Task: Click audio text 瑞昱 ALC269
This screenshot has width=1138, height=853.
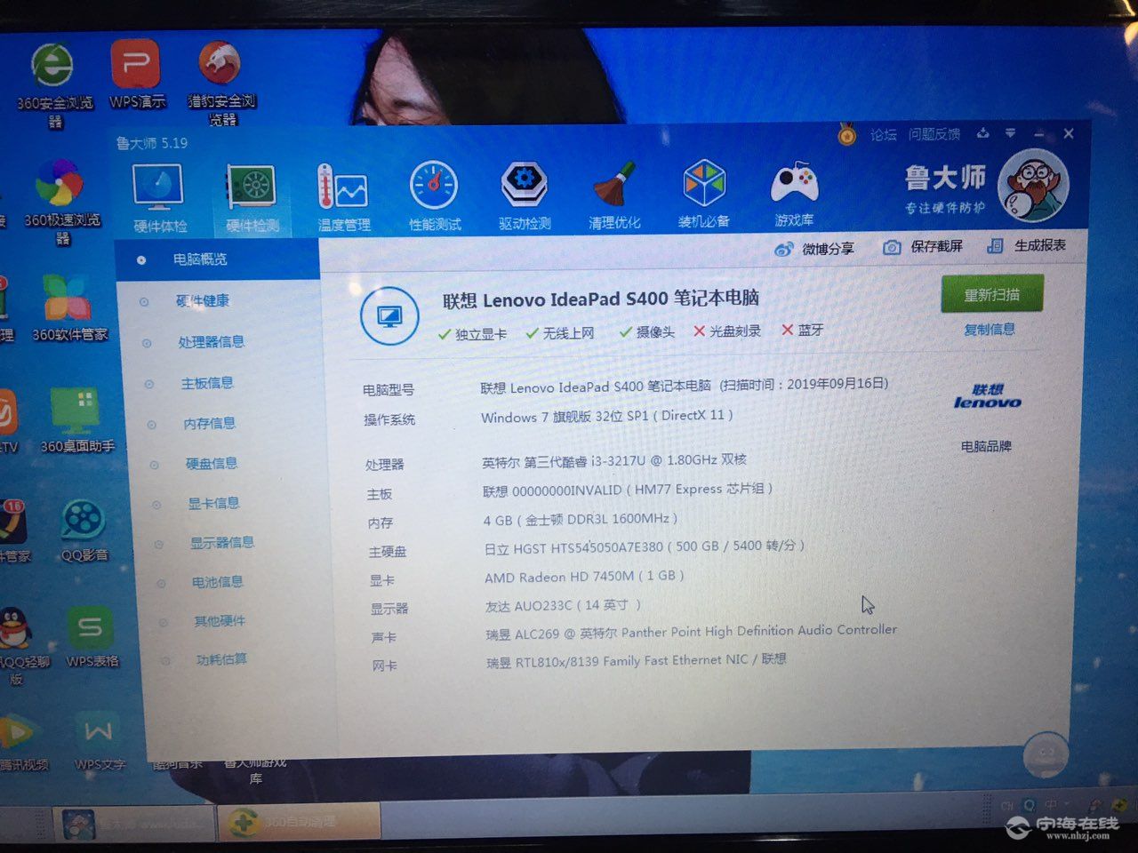Action: click(691, 632)
